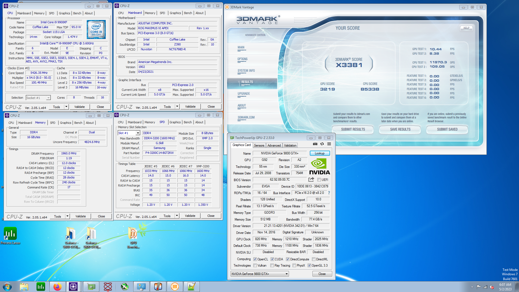The height and width of the screenshot is (292, 519).
Task: Click the GPU-Z refresh icon
Action: pos(322,144)
